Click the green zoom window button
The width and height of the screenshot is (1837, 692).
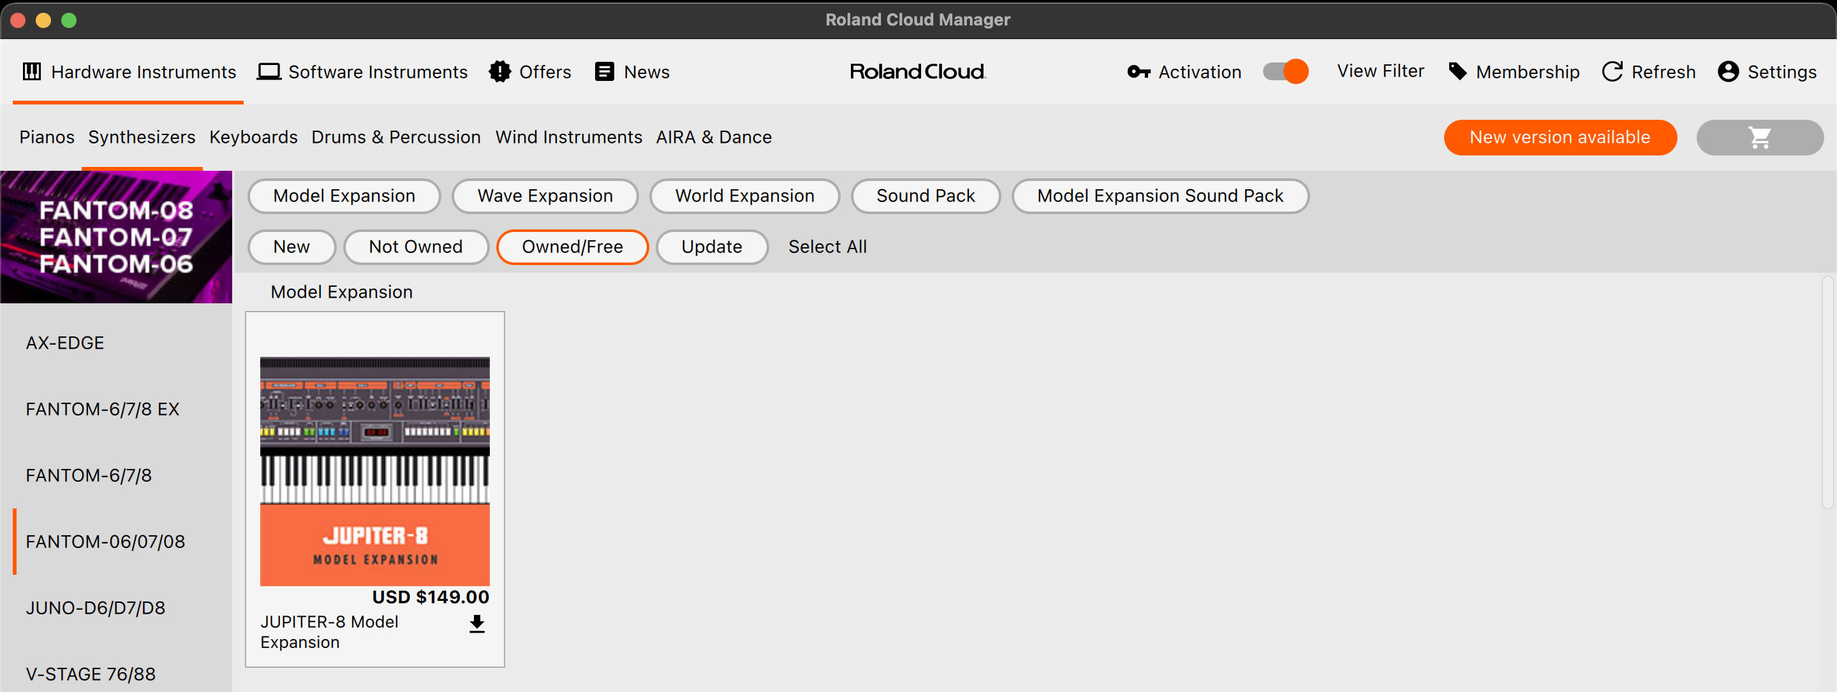pos(69,20)
